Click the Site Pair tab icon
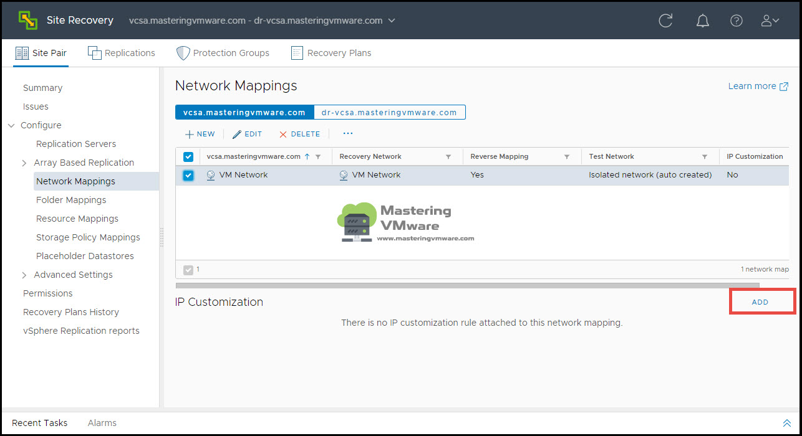Image resolution: width=802 pixels, height=436 pixels. [22, 53]
